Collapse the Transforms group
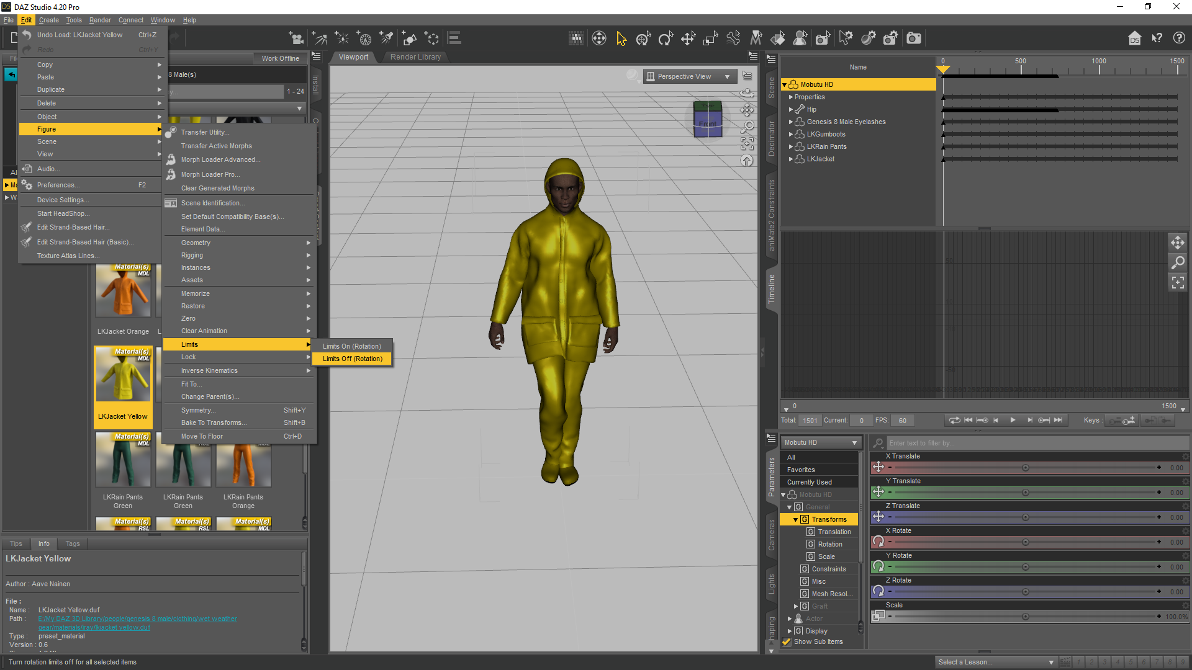The height and width of the screenshot is (670, 1192). point(795,520)
